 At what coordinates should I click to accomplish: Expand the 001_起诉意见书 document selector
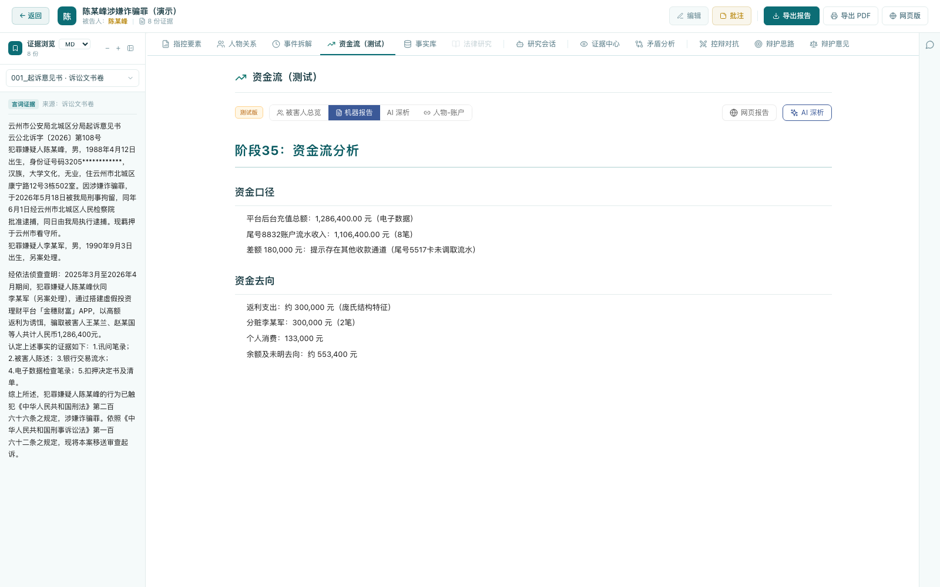tap(72, 78)
